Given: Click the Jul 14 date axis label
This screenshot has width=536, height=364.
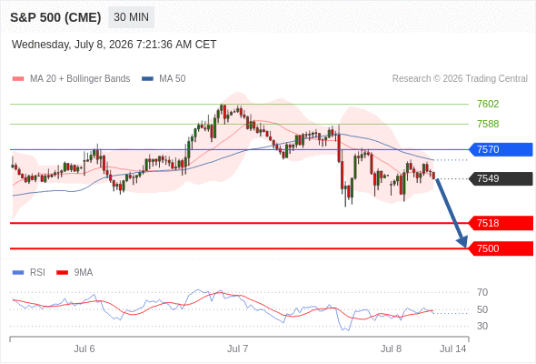Looking at the screenshot, I should (x=453, y=349).
